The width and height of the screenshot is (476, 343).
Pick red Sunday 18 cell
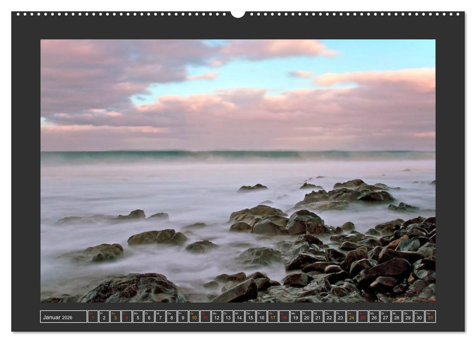[x=285, y=317]
